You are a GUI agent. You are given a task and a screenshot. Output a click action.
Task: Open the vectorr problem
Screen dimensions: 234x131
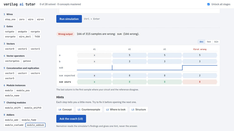click(x=22, y=73)
